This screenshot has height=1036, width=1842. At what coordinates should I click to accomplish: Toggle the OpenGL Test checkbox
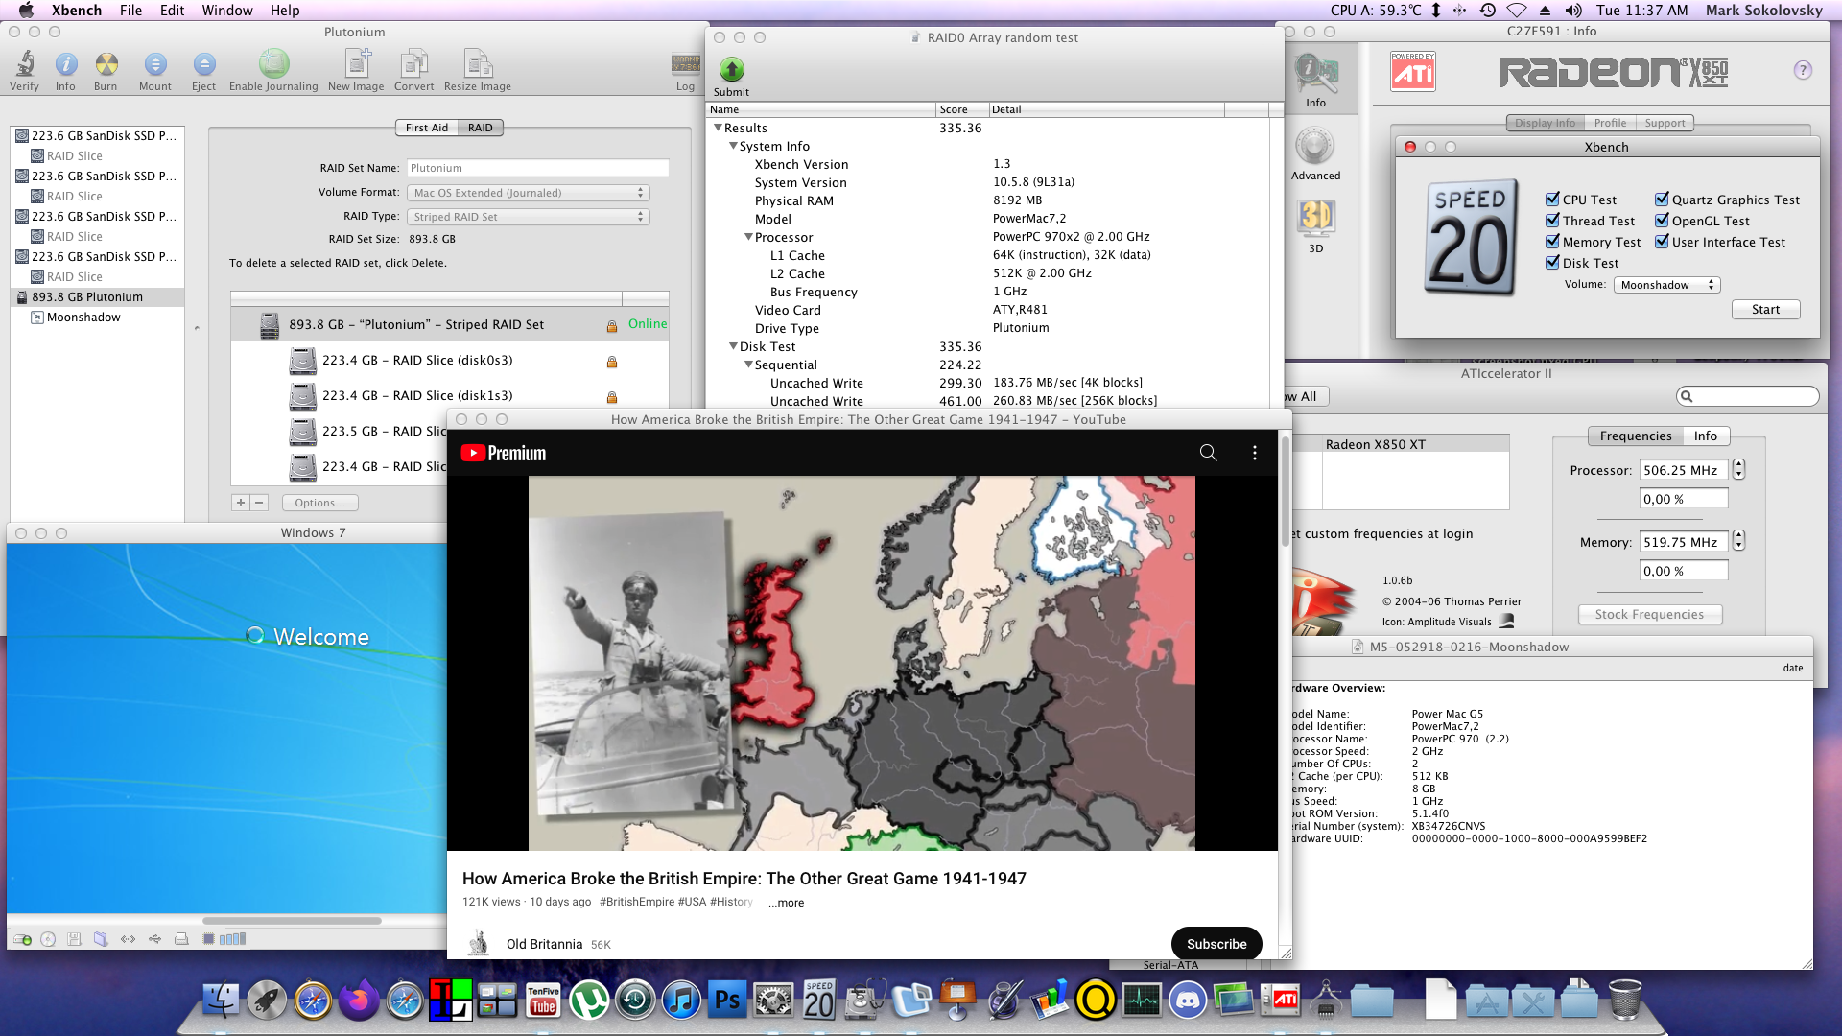click(x=1662, y=221)
